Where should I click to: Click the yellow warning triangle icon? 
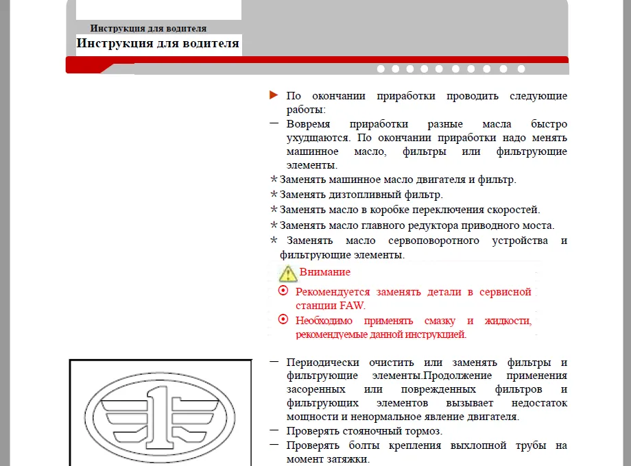click(288, 273)
